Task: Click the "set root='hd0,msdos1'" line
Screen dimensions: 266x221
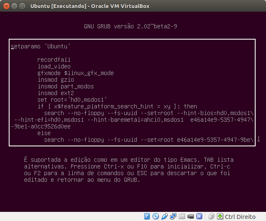Action: [x=72, y=100]
